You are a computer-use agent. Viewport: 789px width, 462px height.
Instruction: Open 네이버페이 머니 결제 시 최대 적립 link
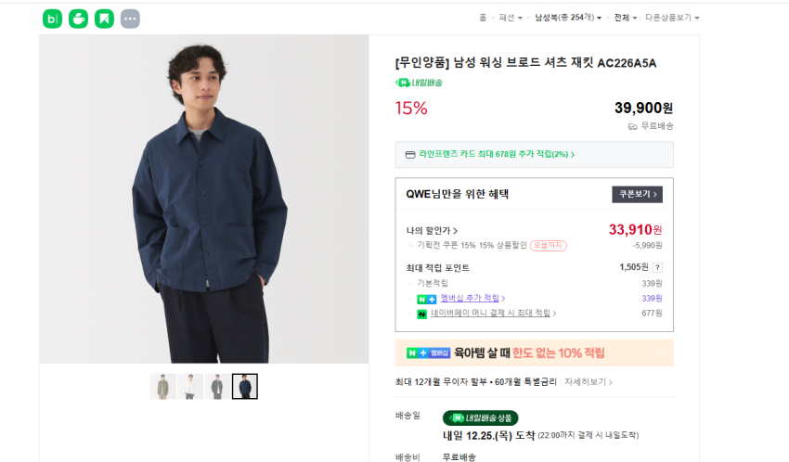(x=492, y=314)
